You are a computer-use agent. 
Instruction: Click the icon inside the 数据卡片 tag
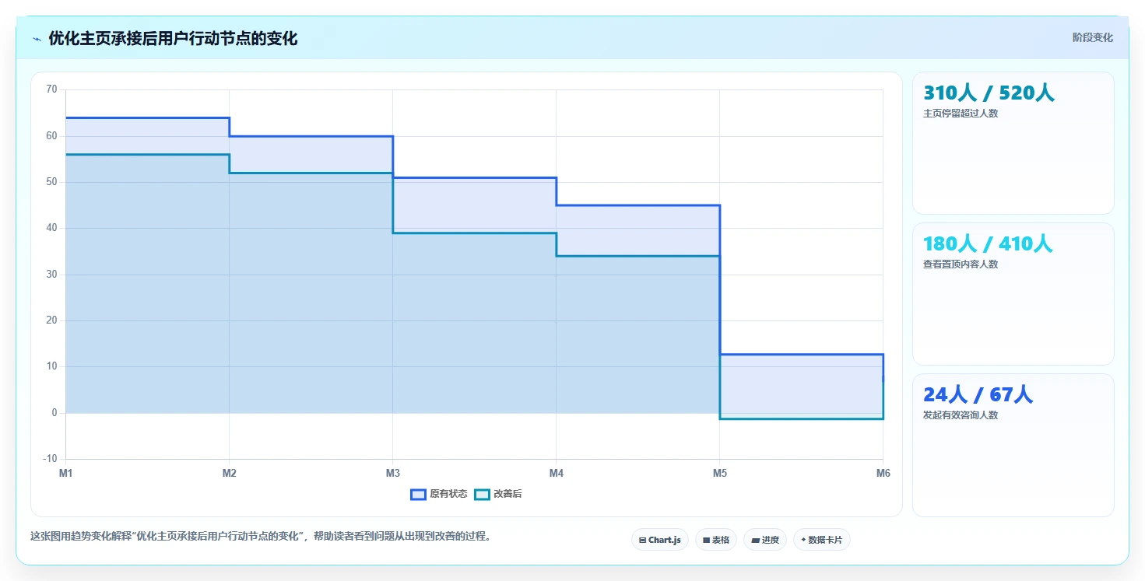[x=803, y=540]
